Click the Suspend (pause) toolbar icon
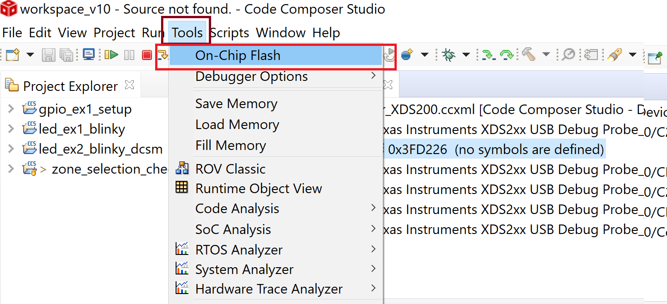667x304 pixels. tap(129, 54)
